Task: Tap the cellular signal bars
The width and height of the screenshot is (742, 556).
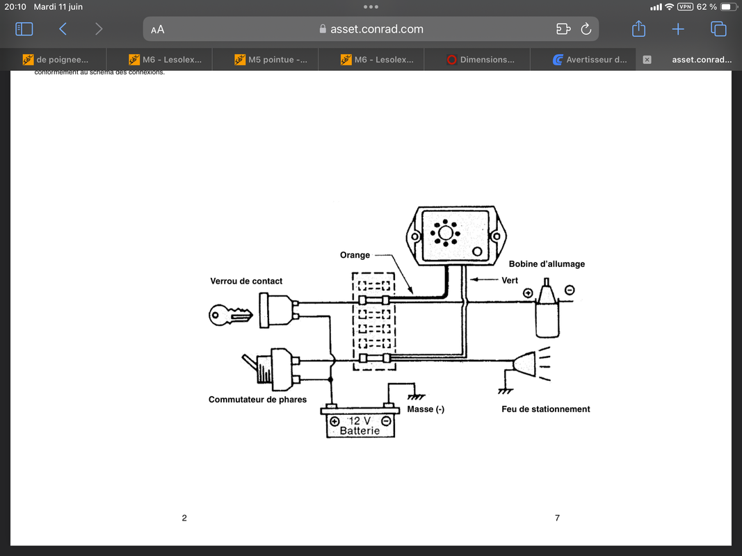Action: point(655,7)
